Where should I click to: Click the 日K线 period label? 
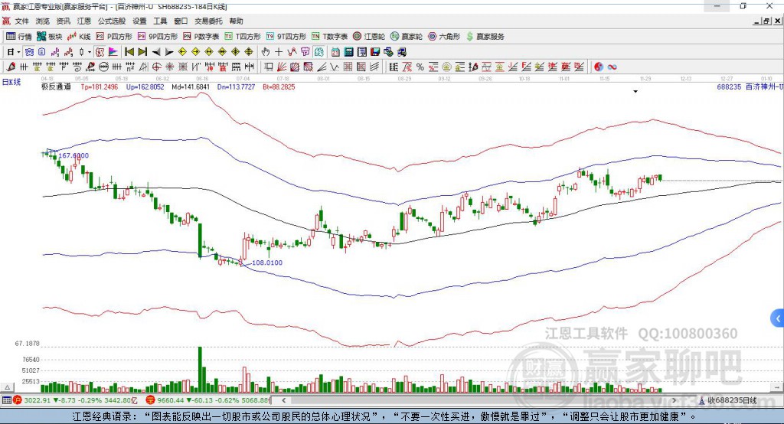11,82
